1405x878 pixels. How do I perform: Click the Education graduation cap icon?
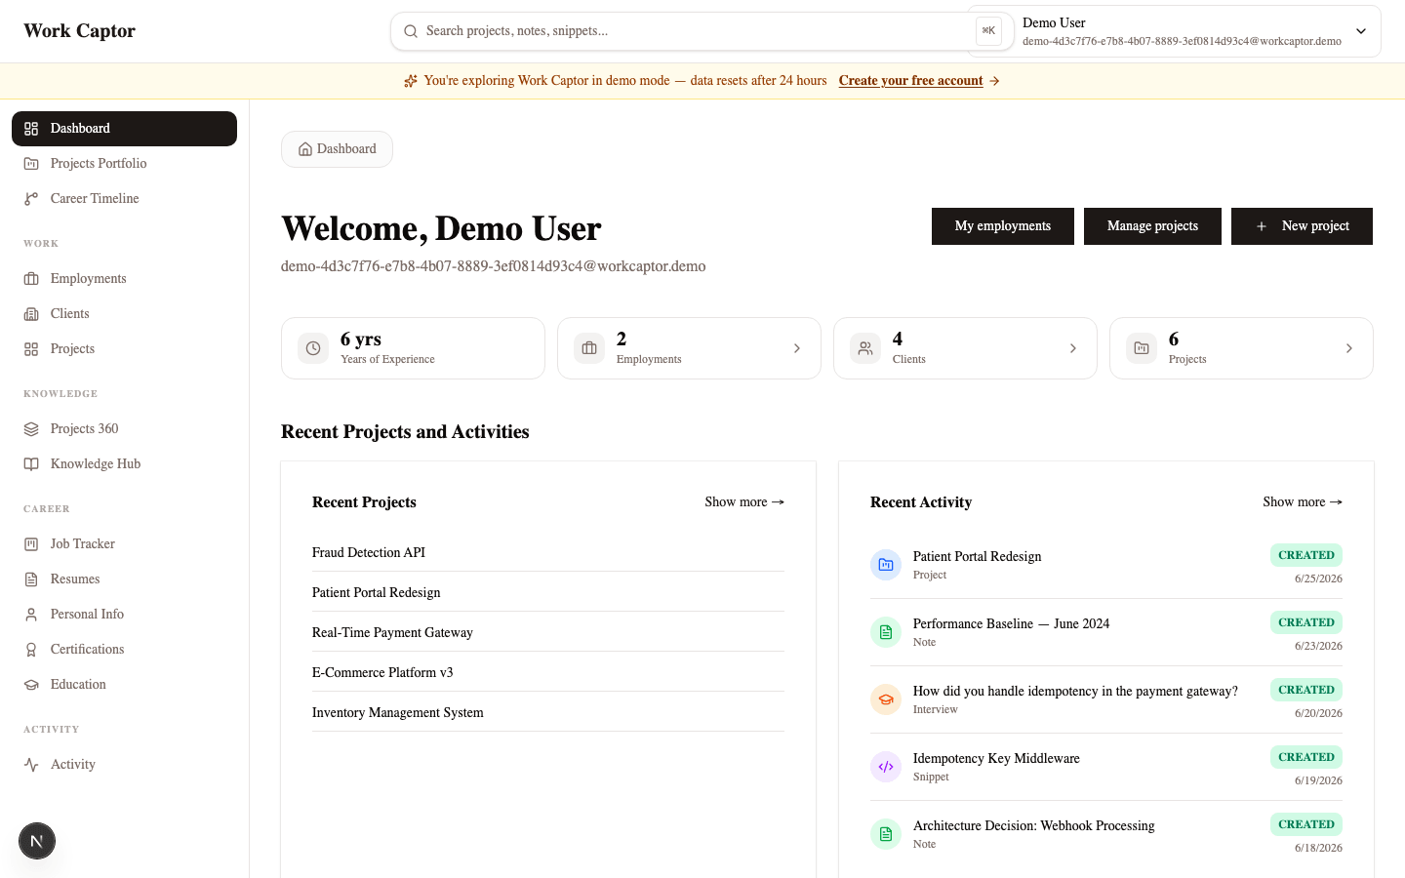31,685
